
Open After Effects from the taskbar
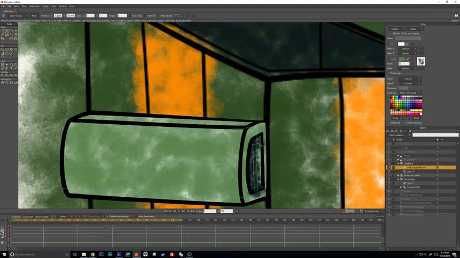[x=119, y=254]
